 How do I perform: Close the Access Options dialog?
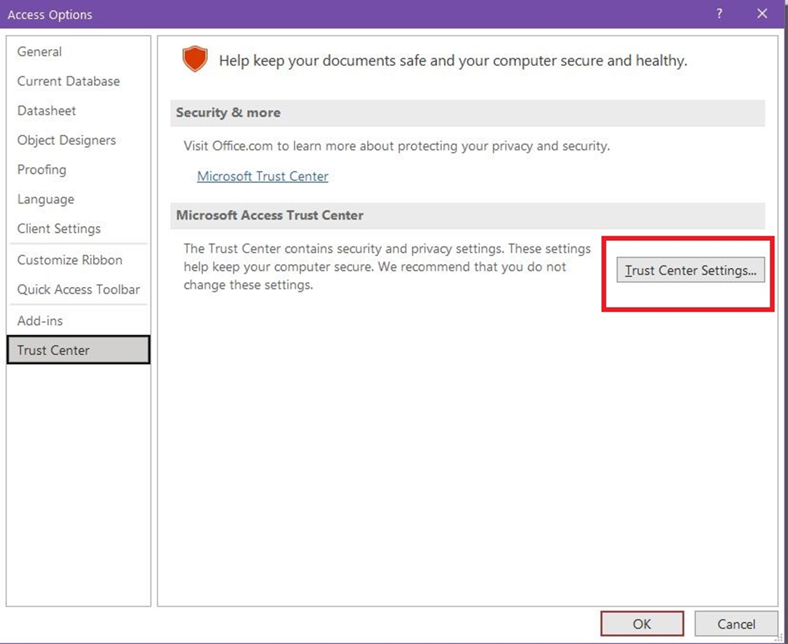pyautogui.click(x=762, y=14)
